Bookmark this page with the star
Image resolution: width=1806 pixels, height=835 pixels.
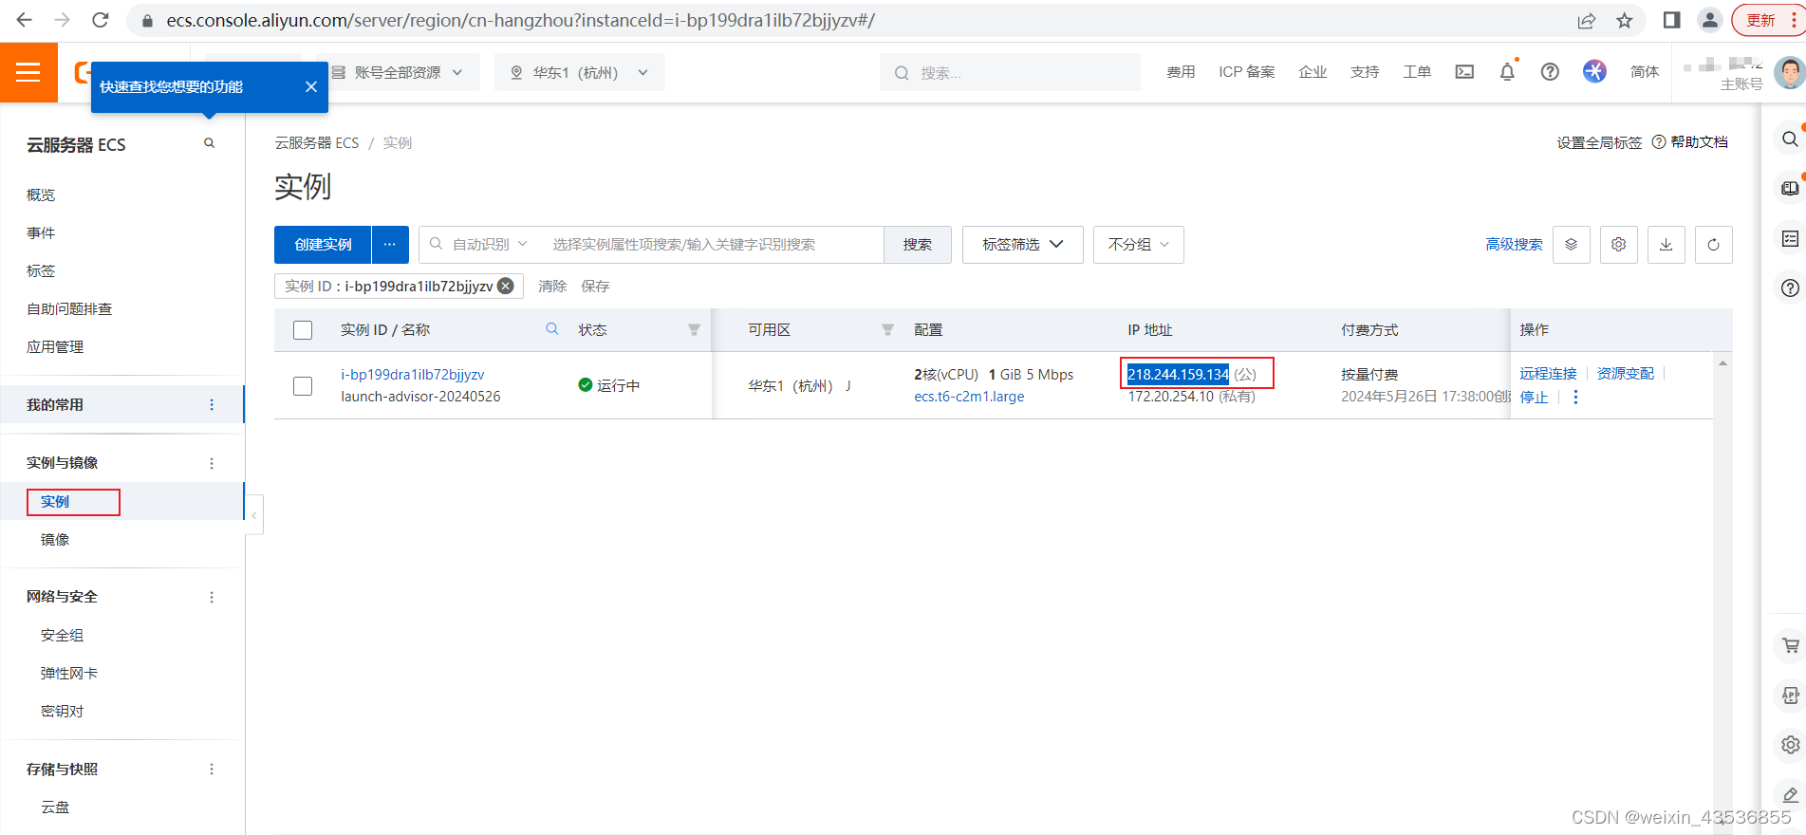[x=1625, y=20]
